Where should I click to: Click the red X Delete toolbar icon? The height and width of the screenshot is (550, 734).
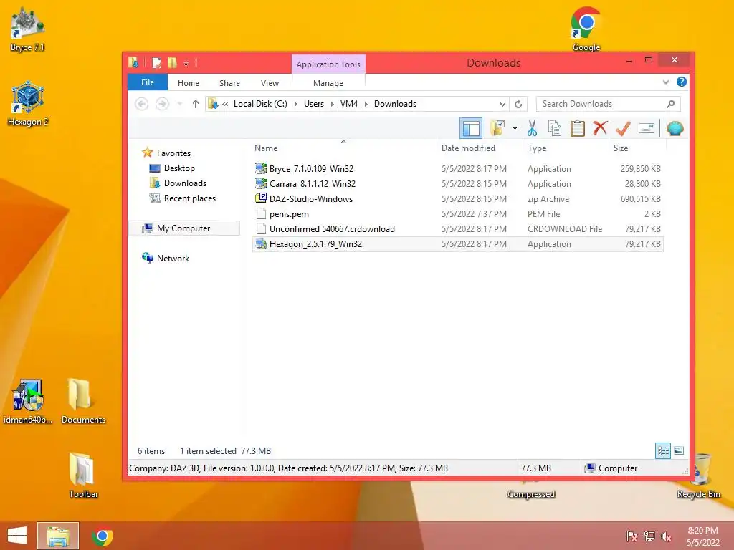pyautogui.click(x=600, y=128)
